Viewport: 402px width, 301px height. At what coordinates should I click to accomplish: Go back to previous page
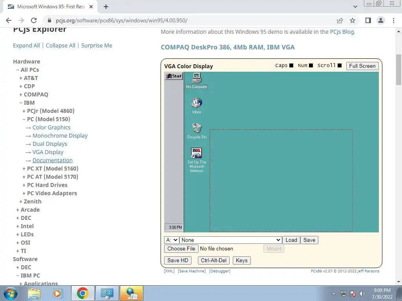point(9,20)
